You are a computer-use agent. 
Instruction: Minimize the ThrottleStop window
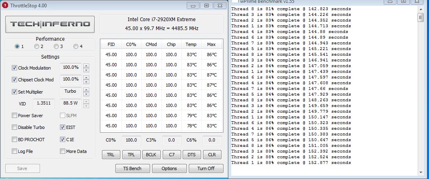click(194, 5)
